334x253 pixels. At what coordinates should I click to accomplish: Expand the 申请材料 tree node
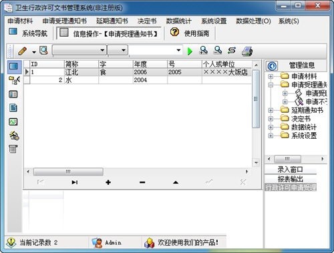(x=271, y=76)
